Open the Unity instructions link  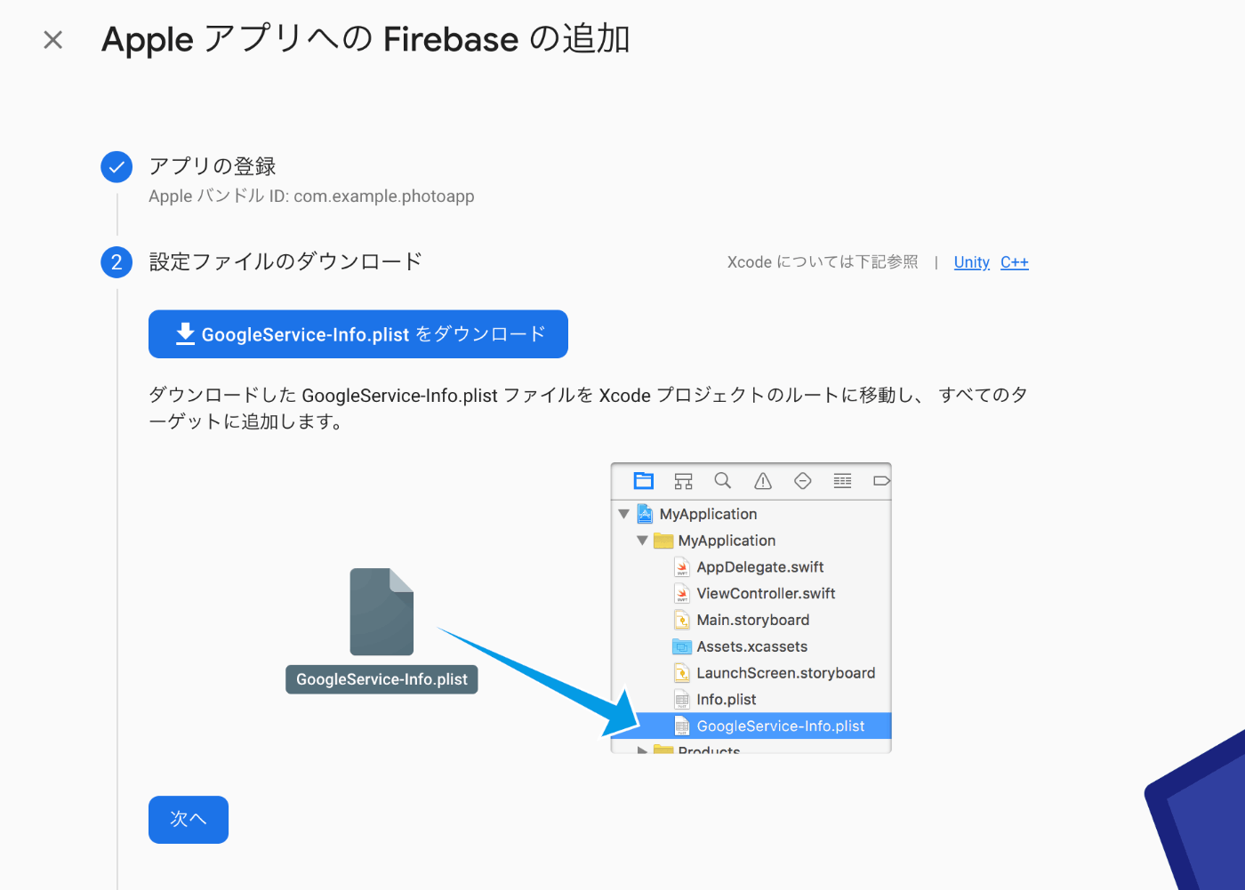[x=972, y=262]
